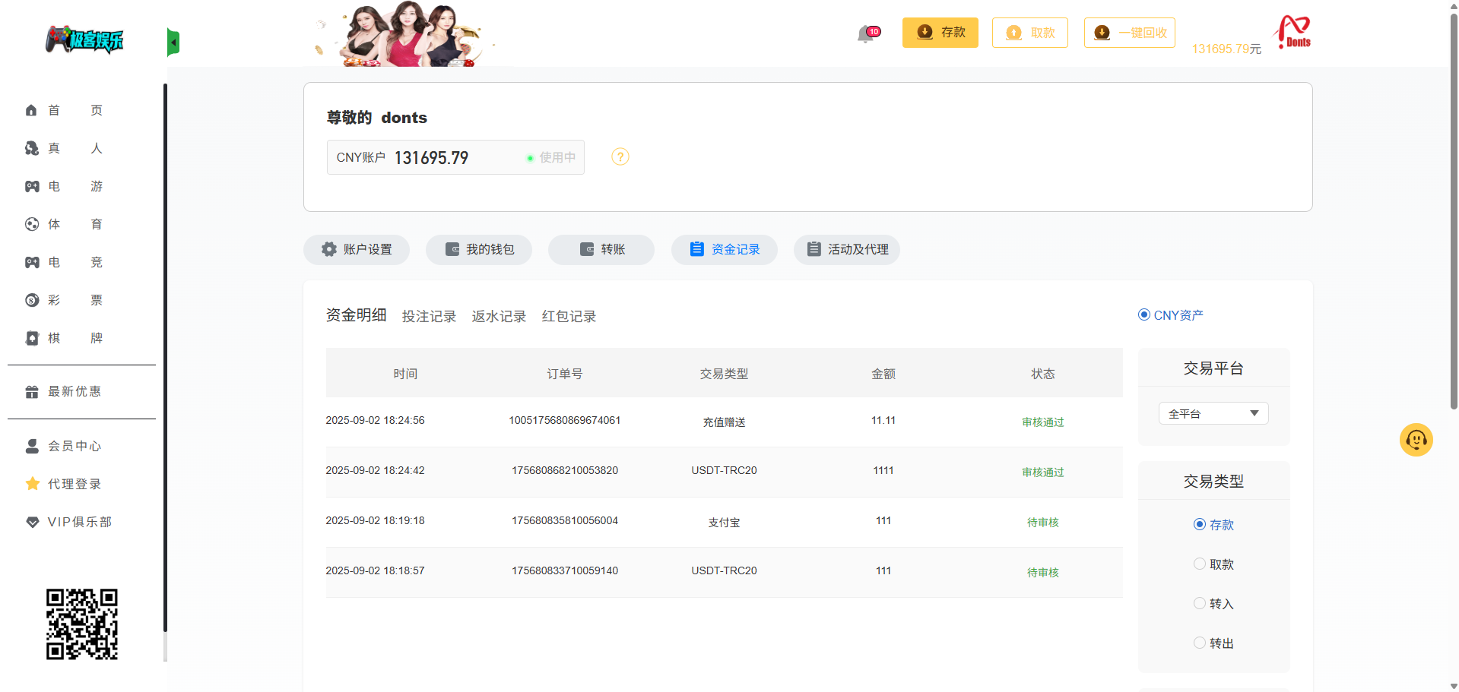Image resolution: width=1459 pixels, height=692 pixels.
Task: Click the 一键回收 button
Action: click(x=1130, y=33)
